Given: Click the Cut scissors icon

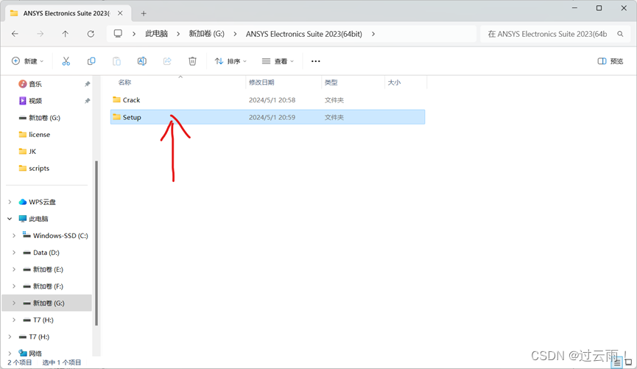Looking at the screenshot, I should (x=66, y=61).
